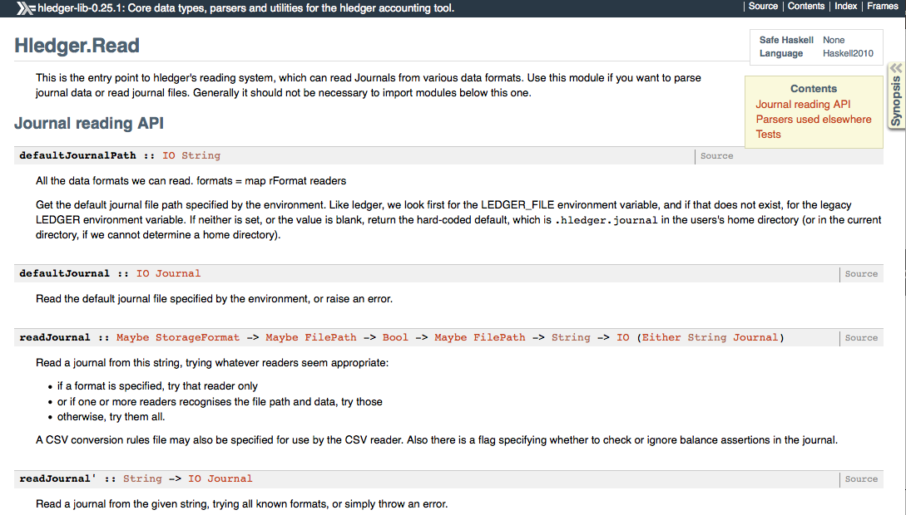The image size is (906, 515).
Task: Expand the Synopsis side tab
Action: tap(896, 100)
